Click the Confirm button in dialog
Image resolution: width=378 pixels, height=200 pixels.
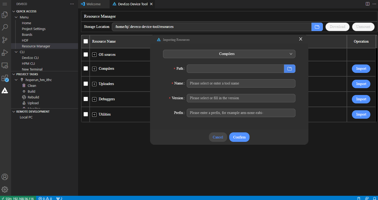click(239, 137)
